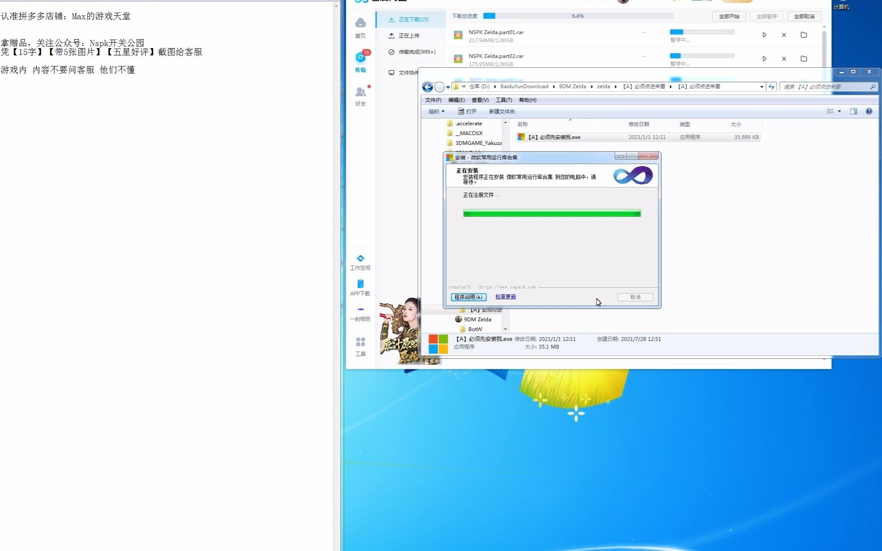
Task: Resume download of NSPK Zelda.part01.rar
Action: click(764, 35)
